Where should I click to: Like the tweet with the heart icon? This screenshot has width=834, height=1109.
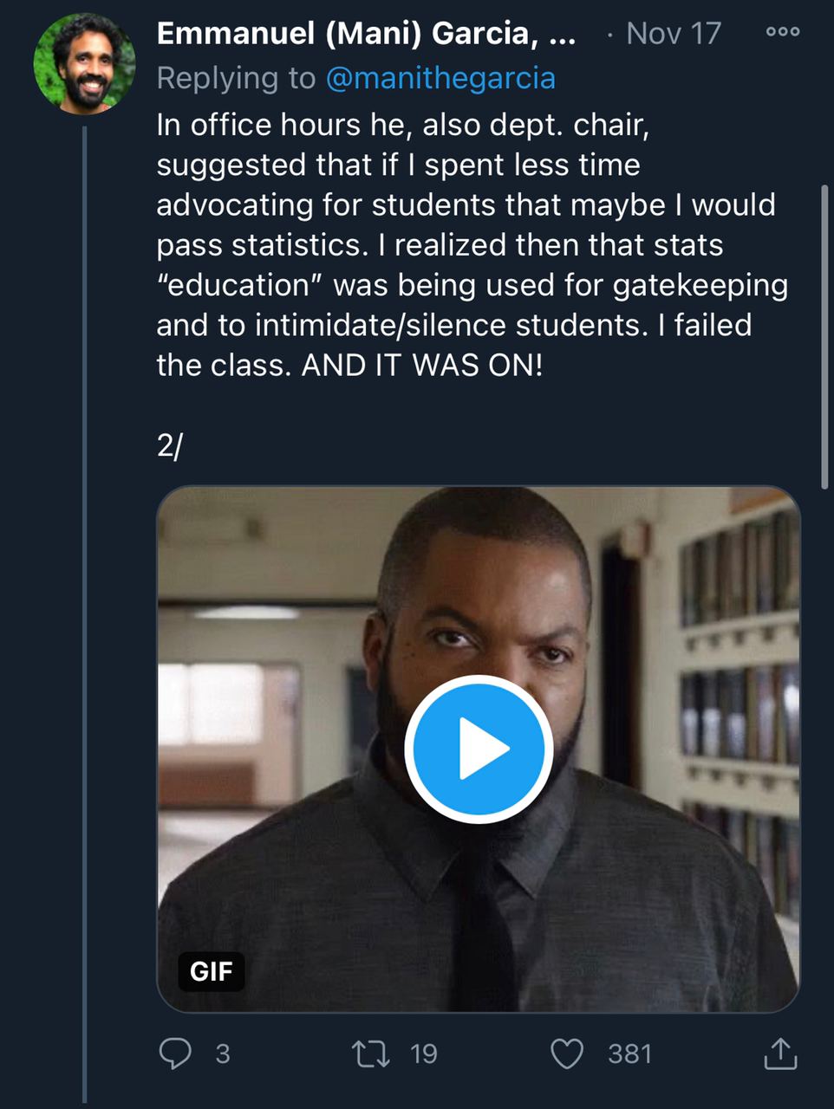(x=567, y=1054)
